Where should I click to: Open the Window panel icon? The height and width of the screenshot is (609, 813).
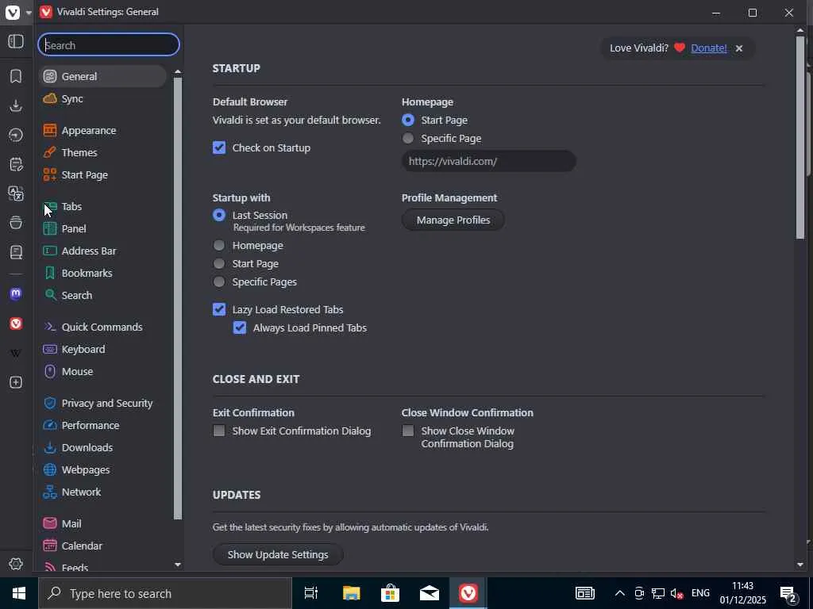[x=16, y=223]
